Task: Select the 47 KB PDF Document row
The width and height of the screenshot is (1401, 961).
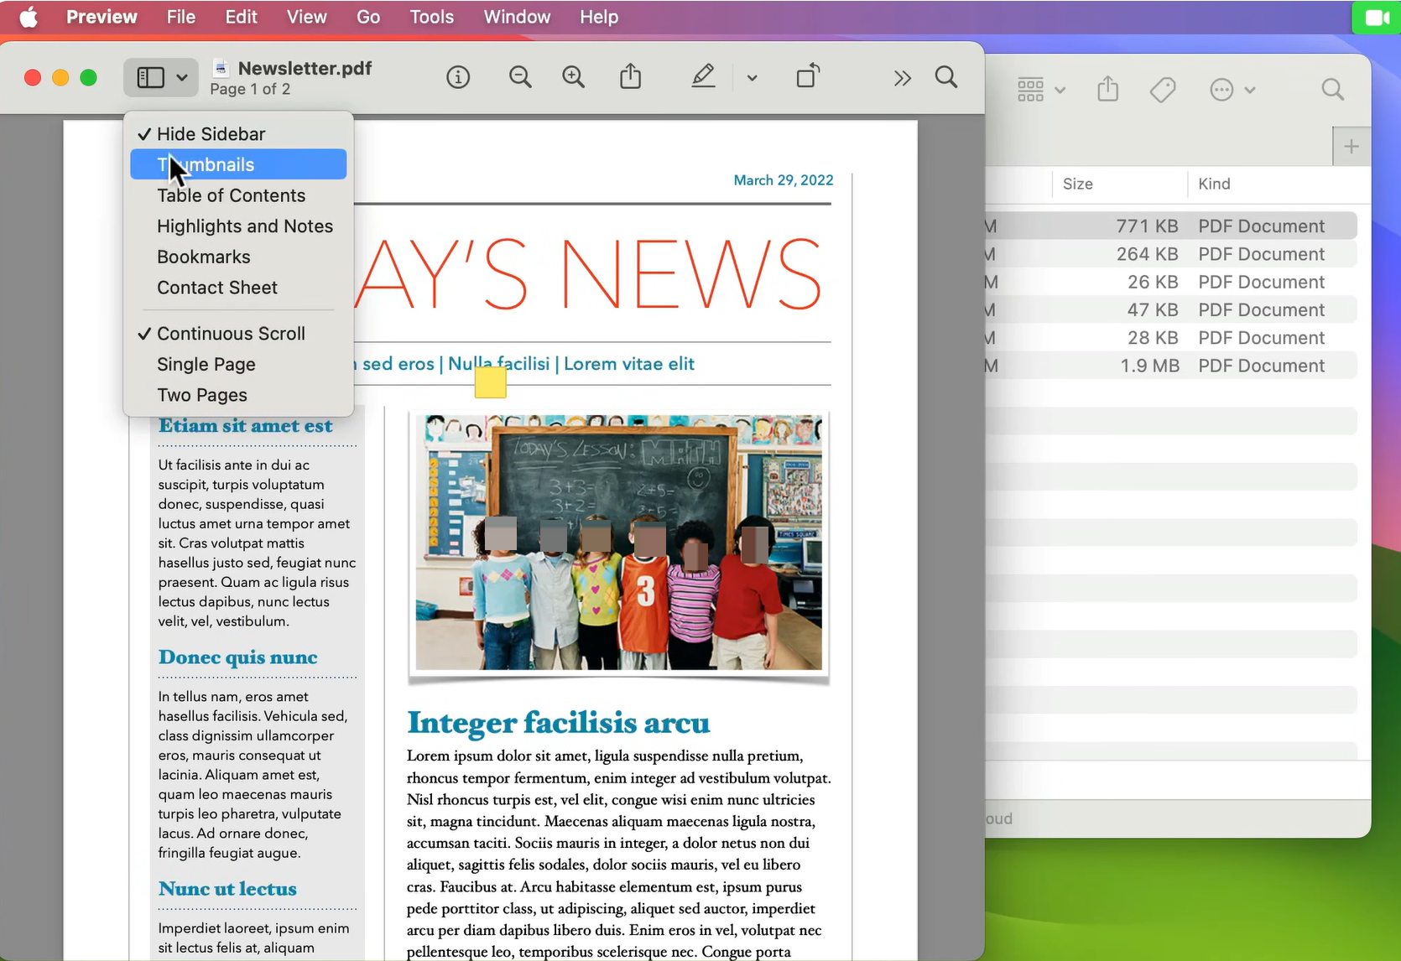Action: pos(1171,310)
